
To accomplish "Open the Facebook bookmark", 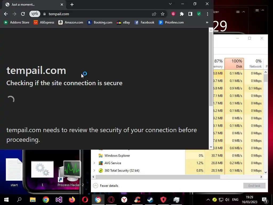I will tap(144, 22).
